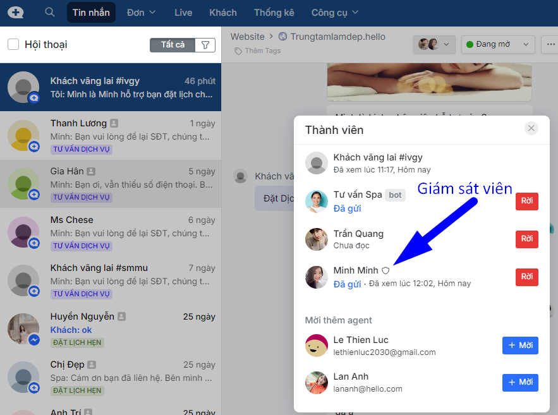The width and height of the screenshot is (558, 415).
Task: Close the Thành viên dialog
Action: pos(531,128)
